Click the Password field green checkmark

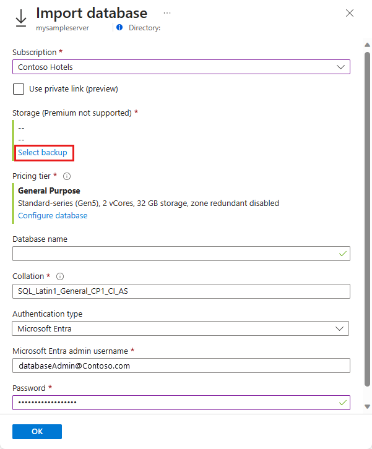[343, 403]
